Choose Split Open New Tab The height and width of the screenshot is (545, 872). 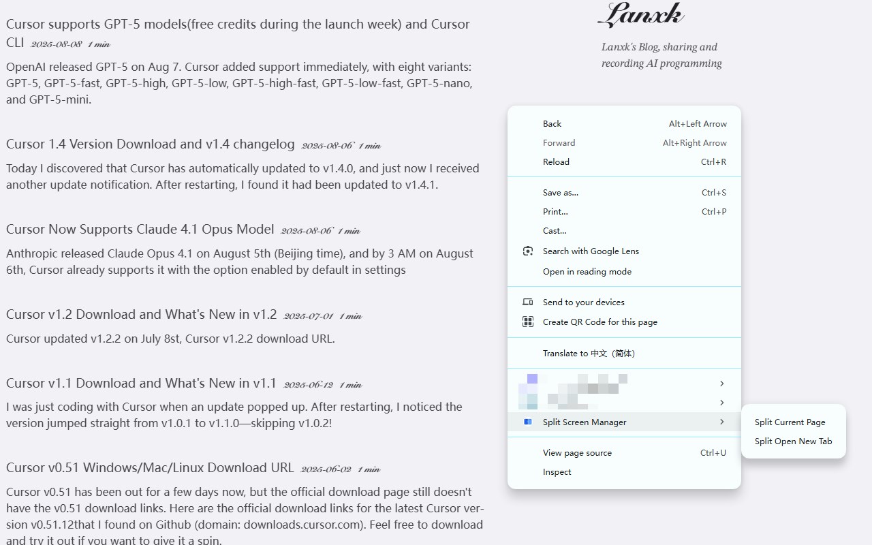pyautogui.click(x=793, y=441)
